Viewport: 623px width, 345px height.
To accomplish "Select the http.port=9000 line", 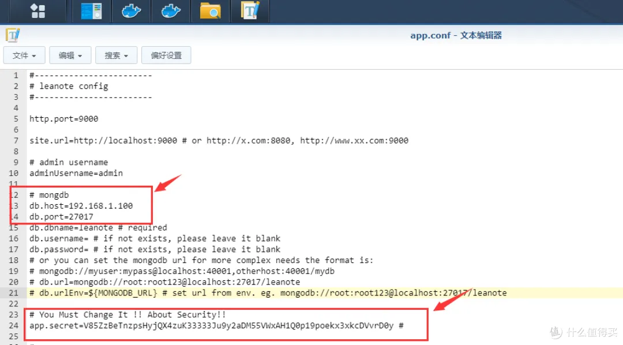I will point(63,118).
